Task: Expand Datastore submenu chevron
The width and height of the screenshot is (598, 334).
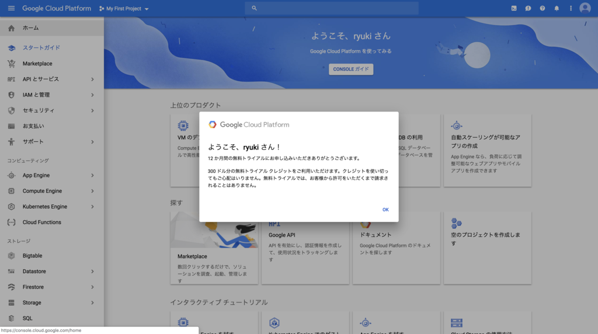Action: (x=92, y=272)
